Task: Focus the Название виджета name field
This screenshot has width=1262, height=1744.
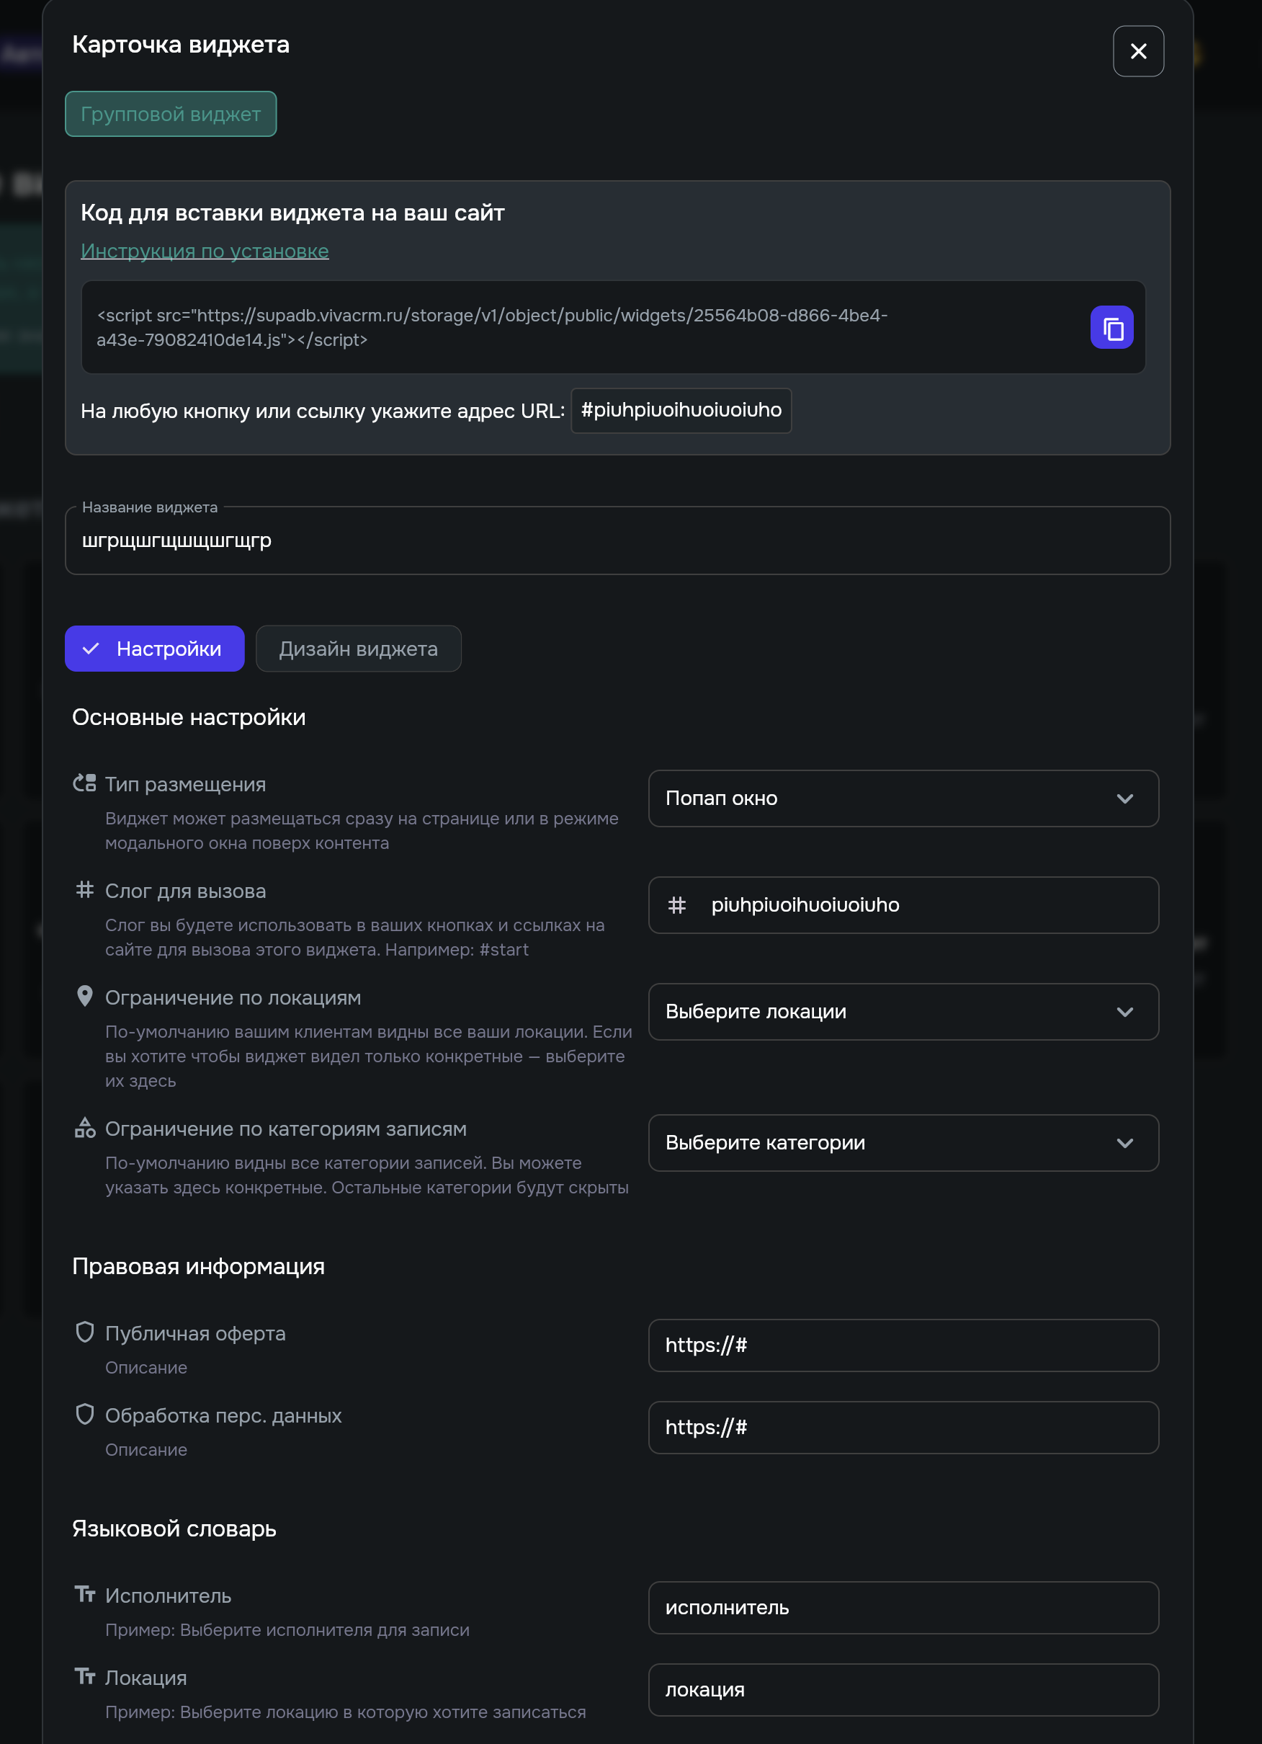Action: point(617,541)
